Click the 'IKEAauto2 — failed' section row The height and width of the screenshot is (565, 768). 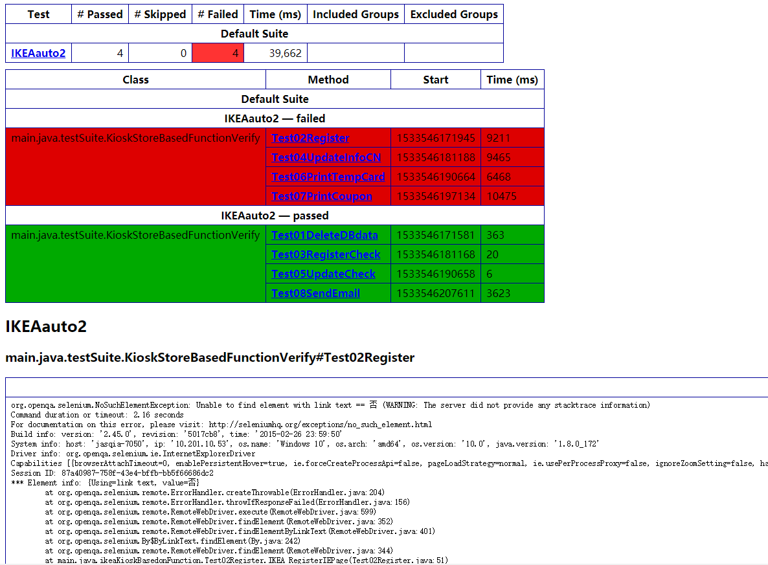pyautogui.click(x=275, y=118)
